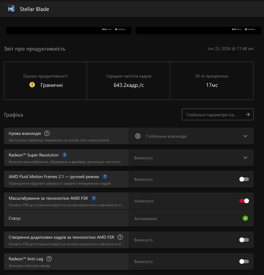
Task: Show help for Створення додаткових кадрів
Action: 120,237
